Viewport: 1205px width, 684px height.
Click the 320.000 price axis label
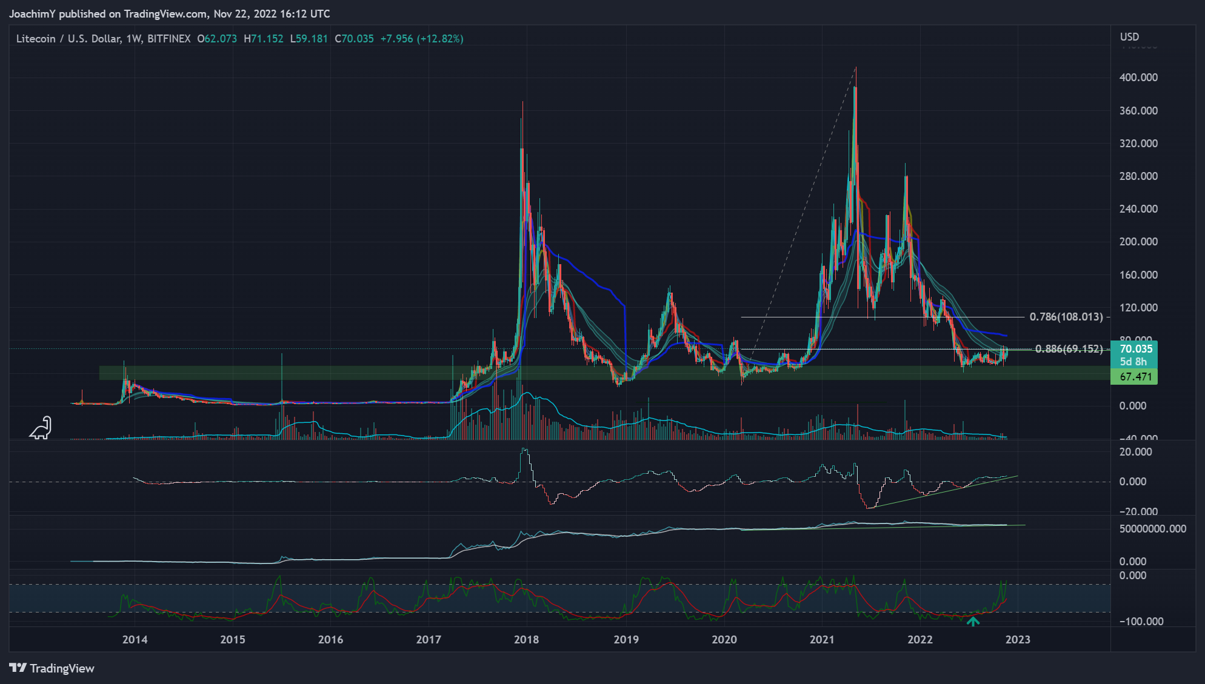coord(1138,144)
